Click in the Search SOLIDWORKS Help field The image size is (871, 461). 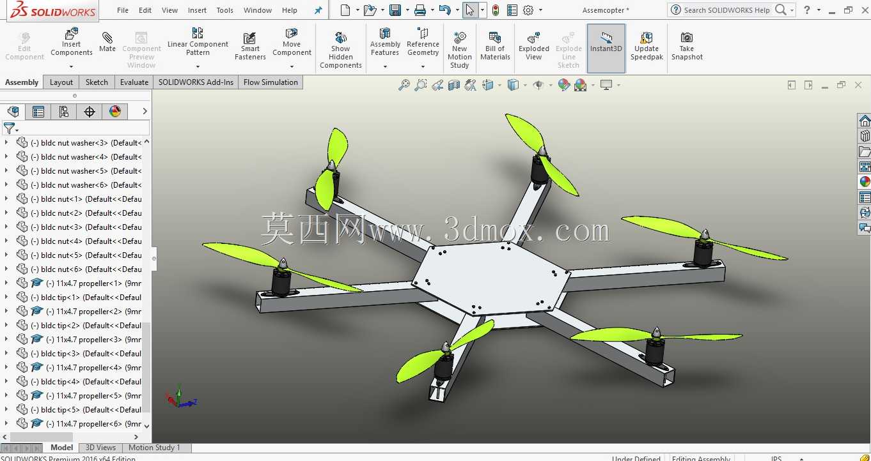pos(726,10)
